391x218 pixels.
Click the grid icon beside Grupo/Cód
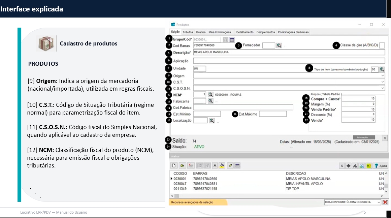pyautogui.click(x=232, y=40)
